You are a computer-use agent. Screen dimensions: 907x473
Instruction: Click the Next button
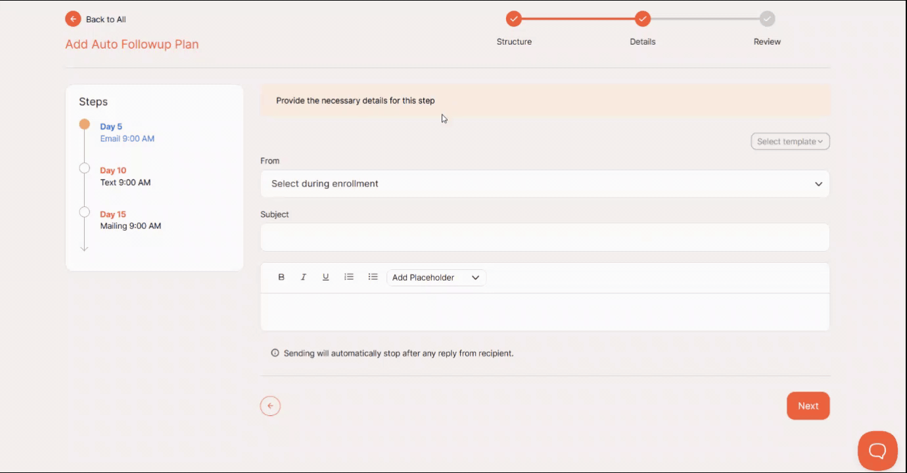pos(808,406)
